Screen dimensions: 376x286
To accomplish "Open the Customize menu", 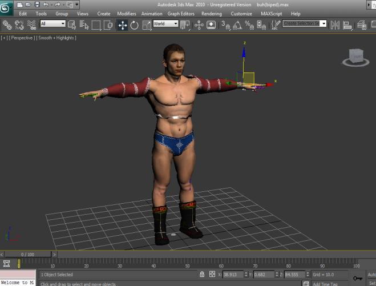I will (x=241, y=14).
